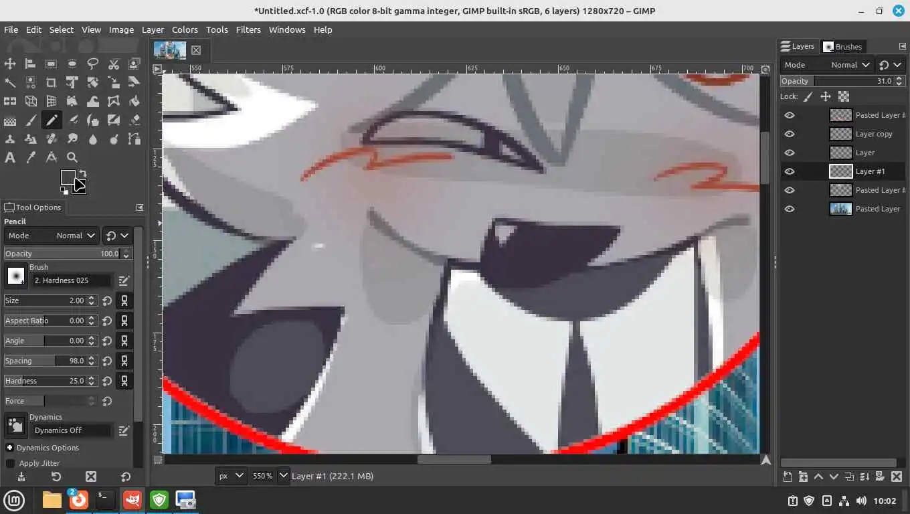Select the 3D Transform cube tool
Screen dimensions: 910x514
tap(30, 102)
